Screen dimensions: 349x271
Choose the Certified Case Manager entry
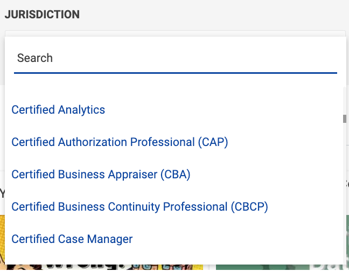pyautogui.click(x=72, y=239)
